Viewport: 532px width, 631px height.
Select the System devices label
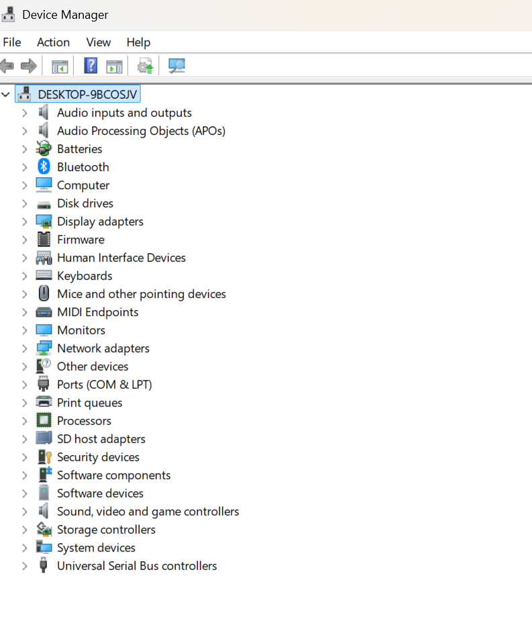[96, 547]
